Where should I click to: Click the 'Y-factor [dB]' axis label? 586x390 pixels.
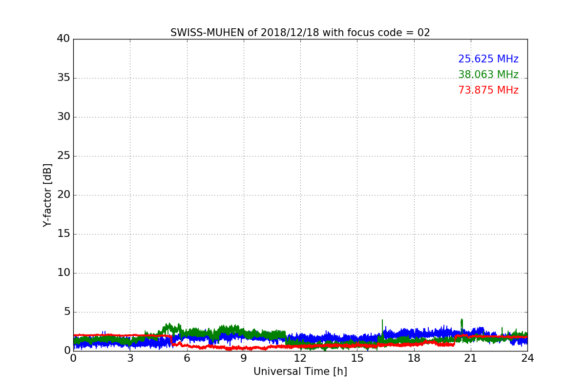[47, 195]
